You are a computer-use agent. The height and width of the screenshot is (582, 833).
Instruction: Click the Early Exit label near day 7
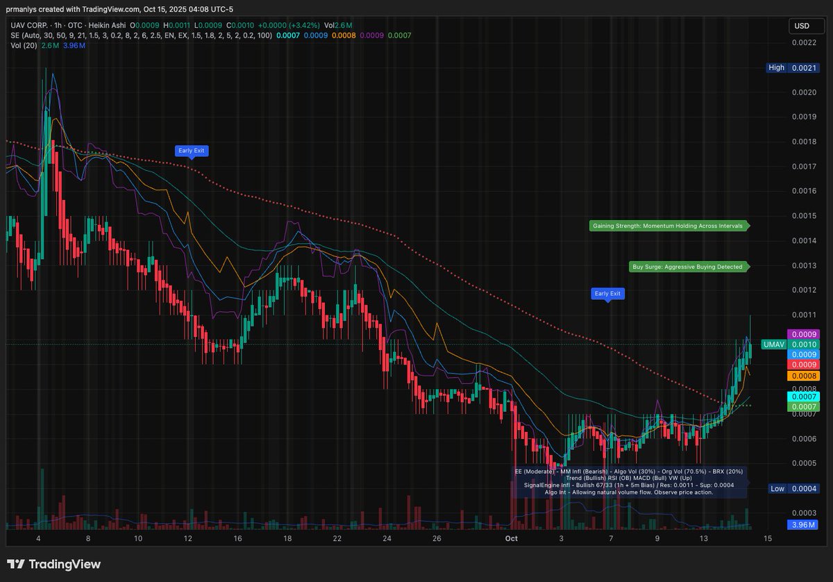(607, 294)
